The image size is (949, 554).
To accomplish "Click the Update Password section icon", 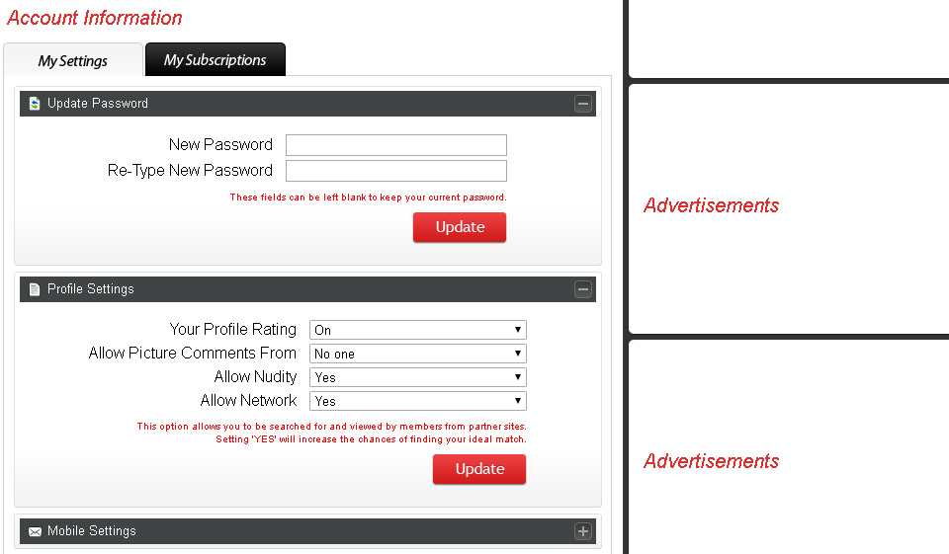I will coord(35,104).
